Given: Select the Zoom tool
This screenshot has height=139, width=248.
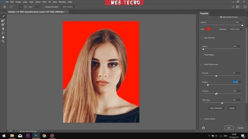Looking at the screenshot, I should tap(3, 41).
